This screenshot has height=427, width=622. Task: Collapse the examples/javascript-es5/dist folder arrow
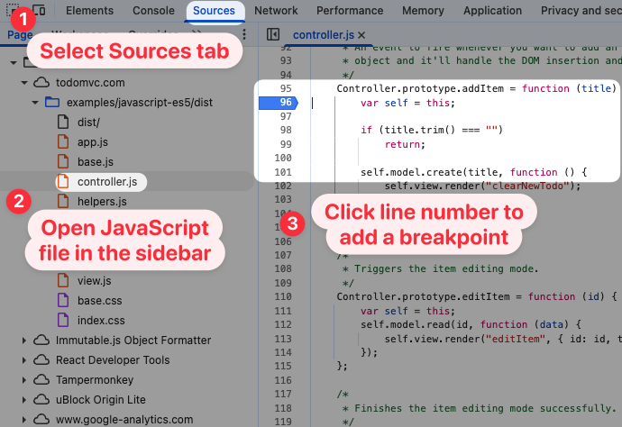[x=35, y=103]
